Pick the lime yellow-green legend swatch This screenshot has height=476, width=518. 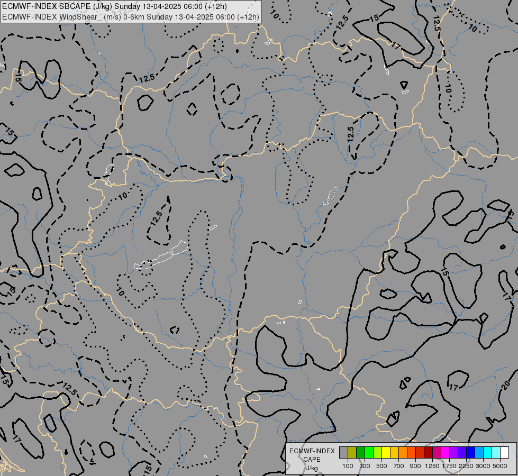(x=378, y=453)
